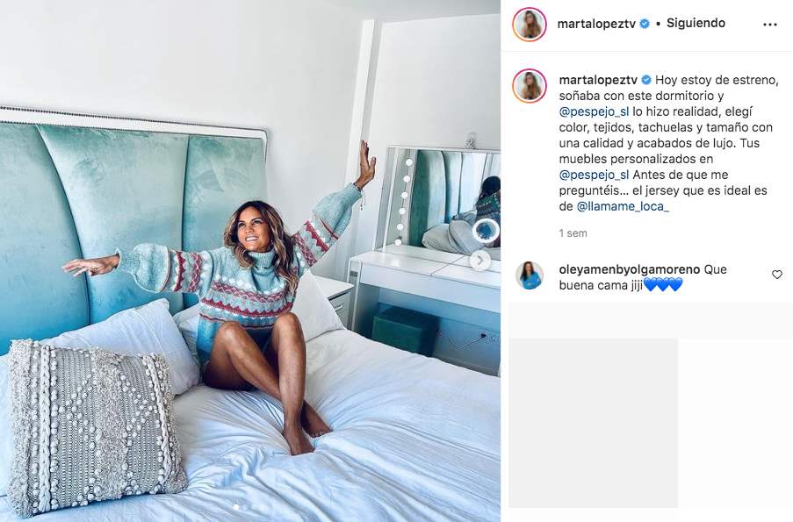Click the bedroom post photo

250,261
